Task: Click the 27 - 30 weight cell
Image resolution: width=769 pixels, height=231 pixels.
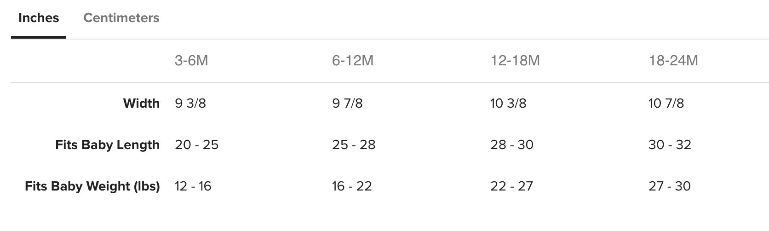Action: click(670, 186)
